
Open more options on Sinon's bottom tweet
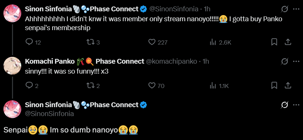(296, 105)
